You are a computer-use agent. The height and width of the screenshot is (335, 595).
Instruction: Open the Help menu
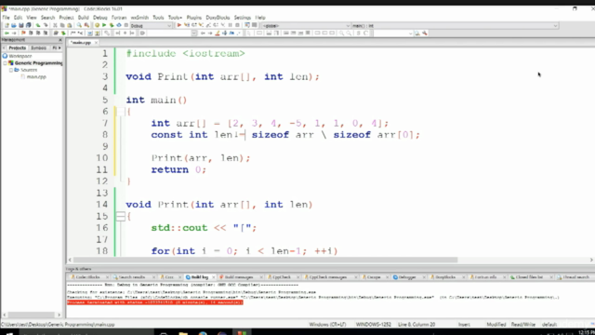(x=260, y=18)
